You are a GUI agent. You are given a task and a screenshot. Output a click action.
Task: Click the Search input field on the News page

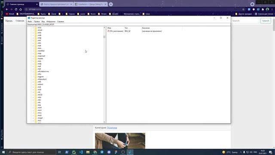pos(245,21)
